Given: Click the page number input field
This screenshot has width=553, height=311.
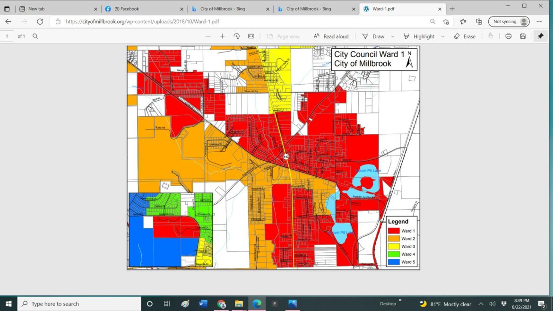Looking at the screenshot, I should coord(7,36).
